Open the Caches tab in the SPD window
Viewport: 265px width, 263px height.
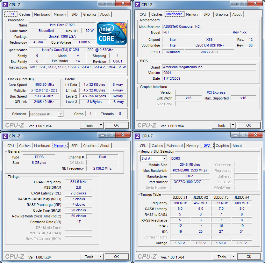(x=157, y=146)
